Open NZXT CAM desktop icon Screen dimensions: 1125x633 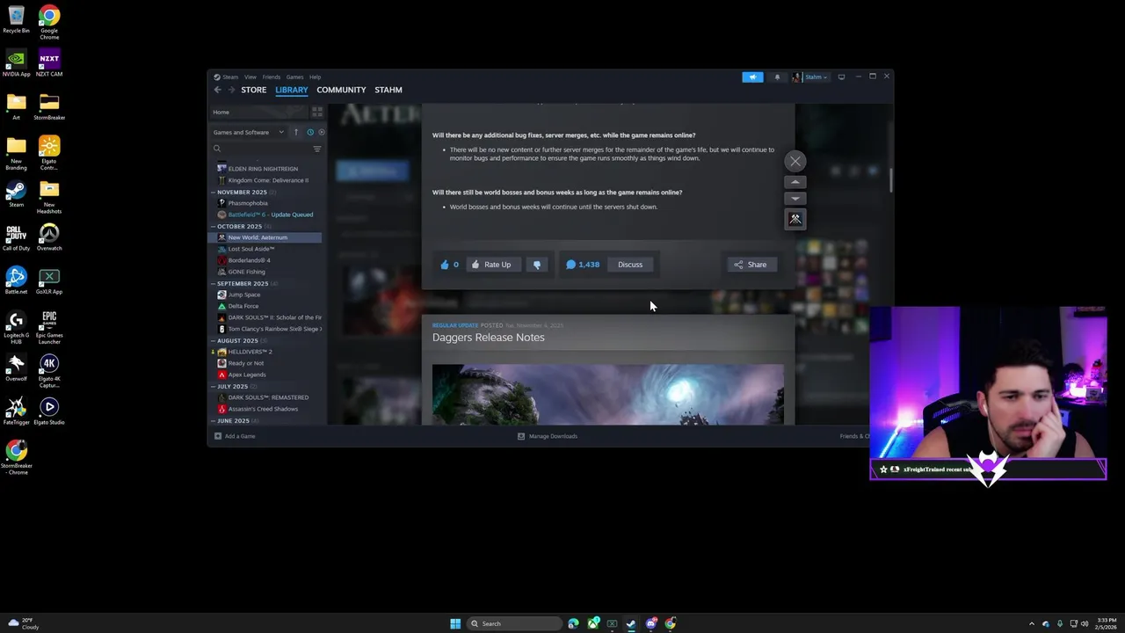click(x=49, y=63)
